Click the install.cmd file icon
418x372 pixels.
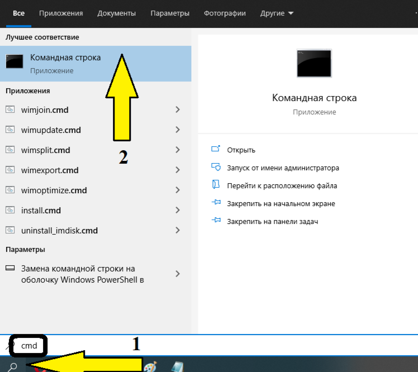click(x=10, y=210)
